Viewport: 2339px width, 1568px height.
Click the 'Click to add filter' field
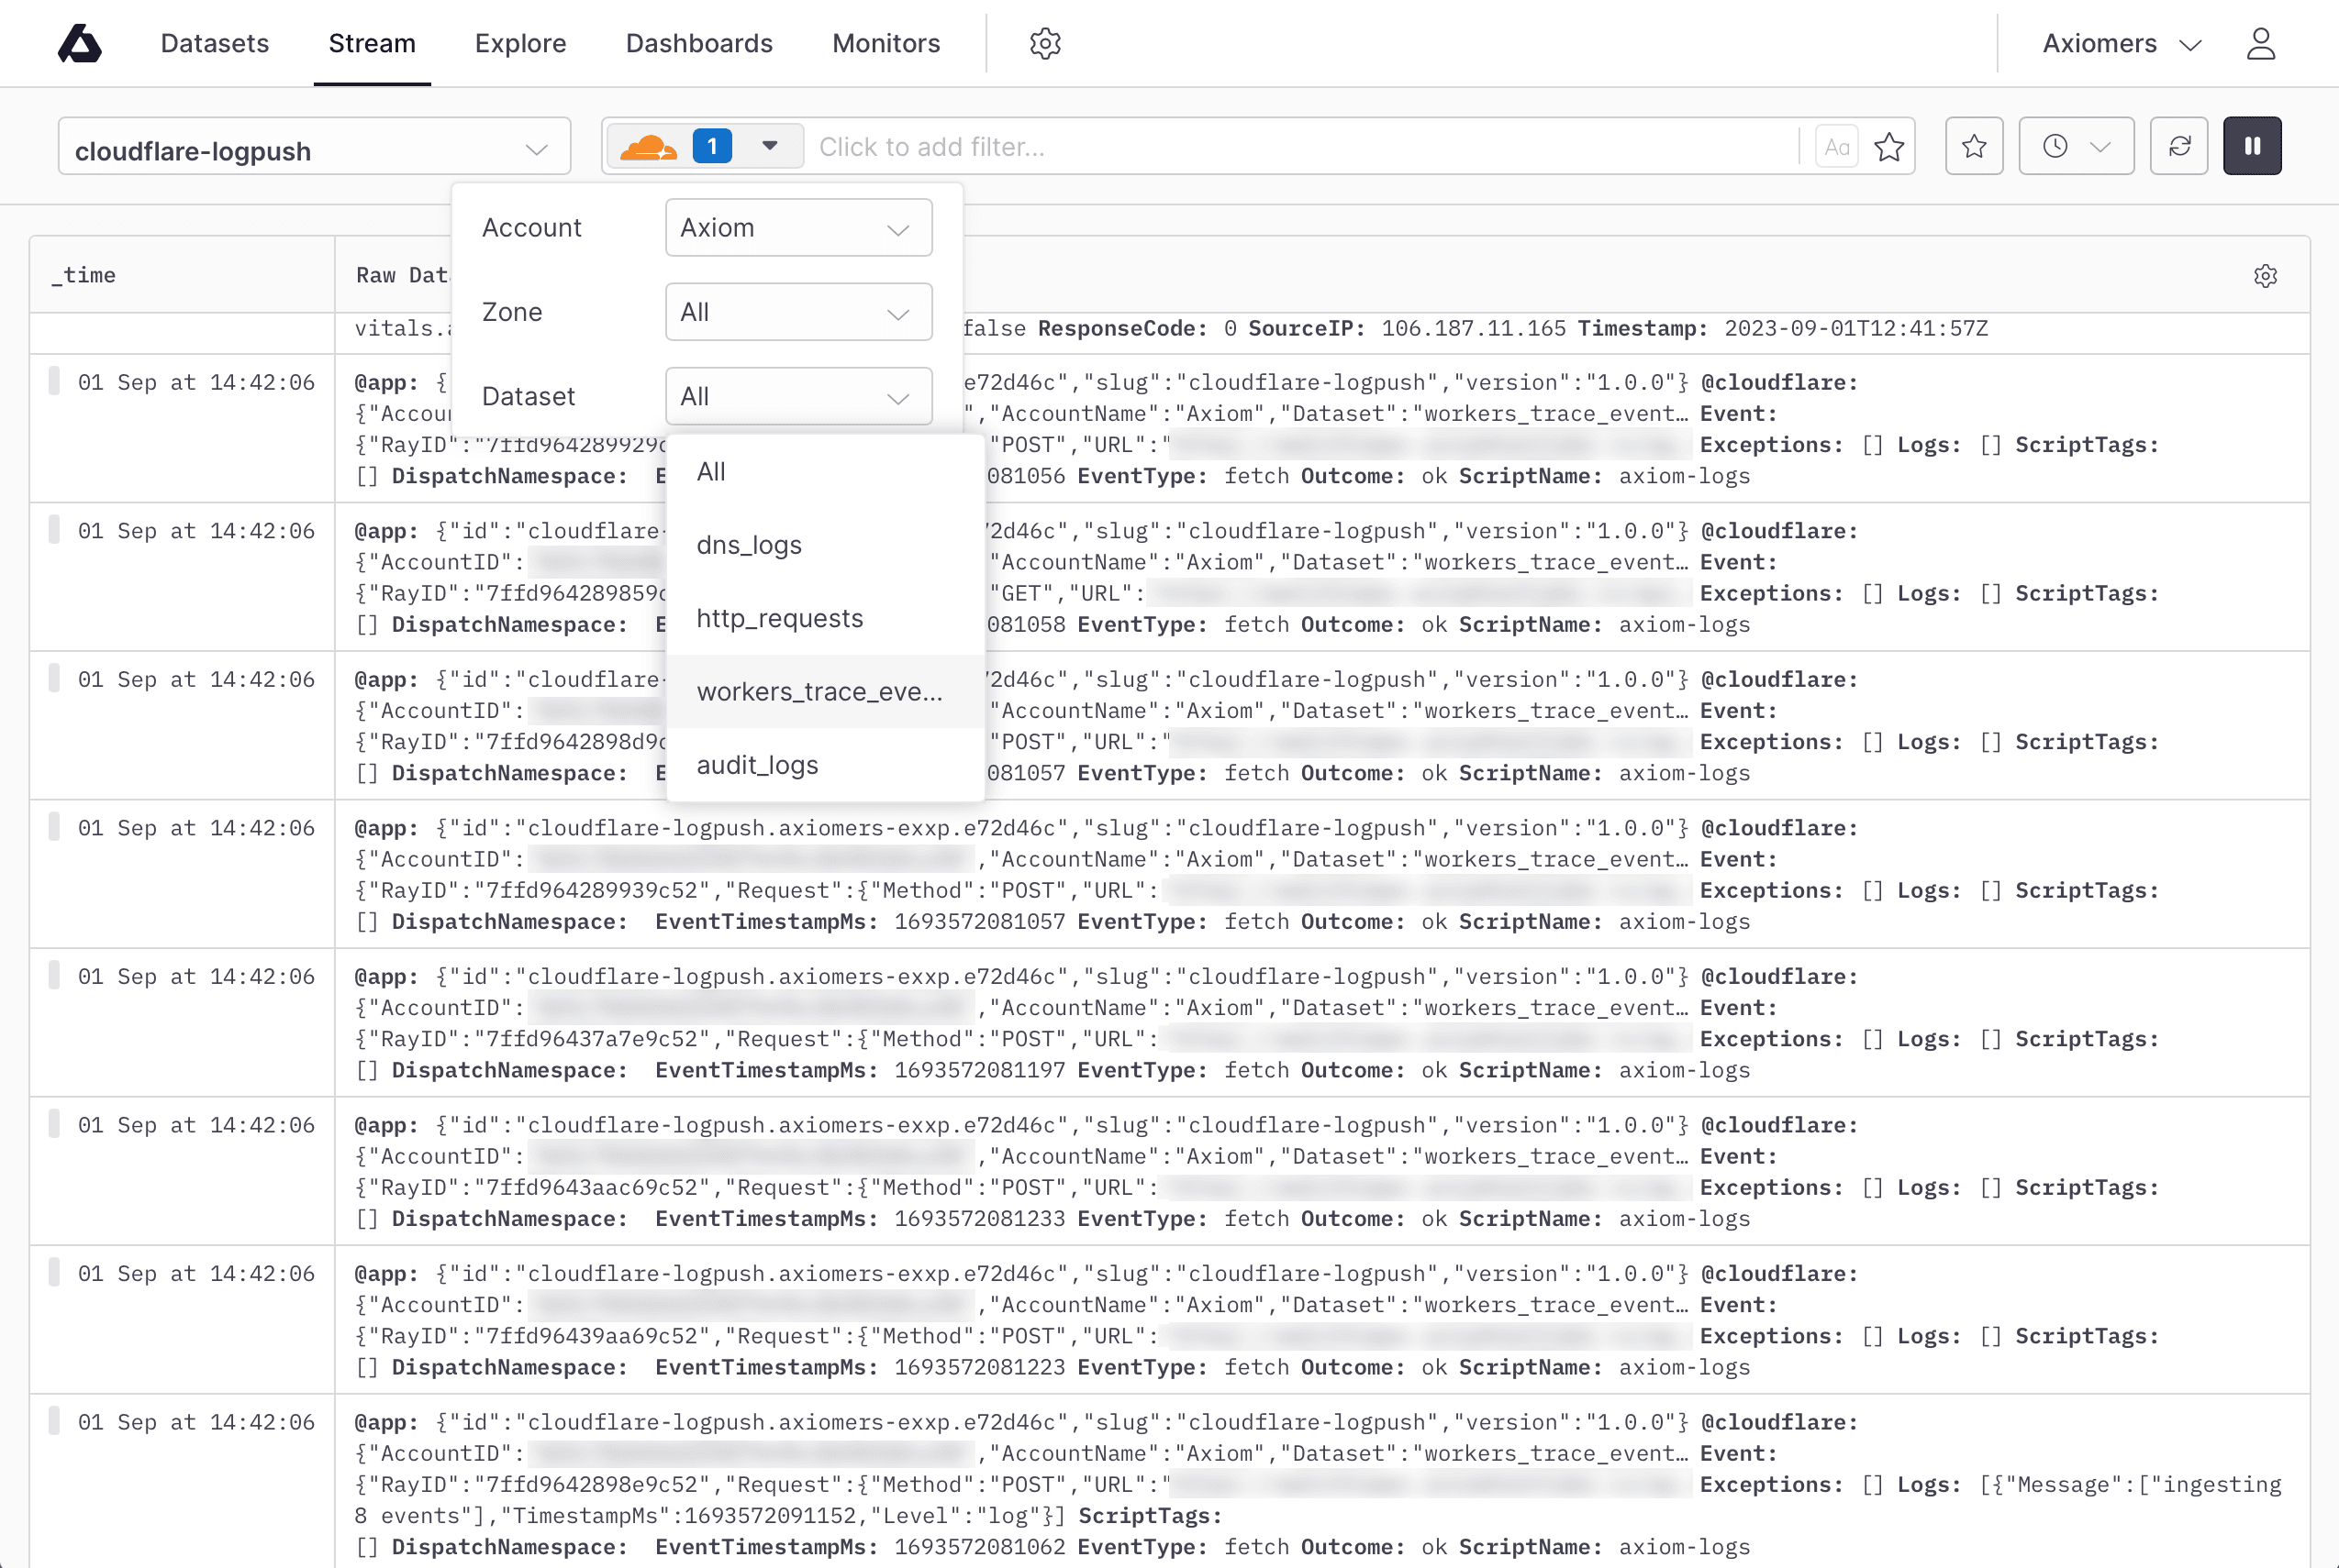pos(1300,147)
